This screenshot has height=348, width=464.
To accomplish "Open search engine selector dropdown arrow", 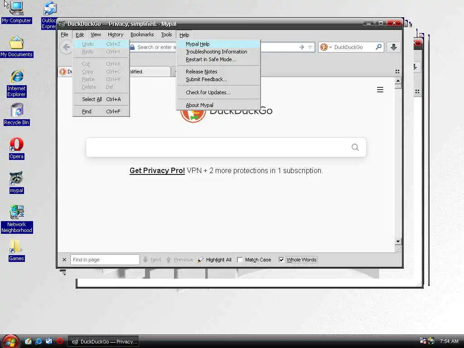I will click(x=330, y=47).
